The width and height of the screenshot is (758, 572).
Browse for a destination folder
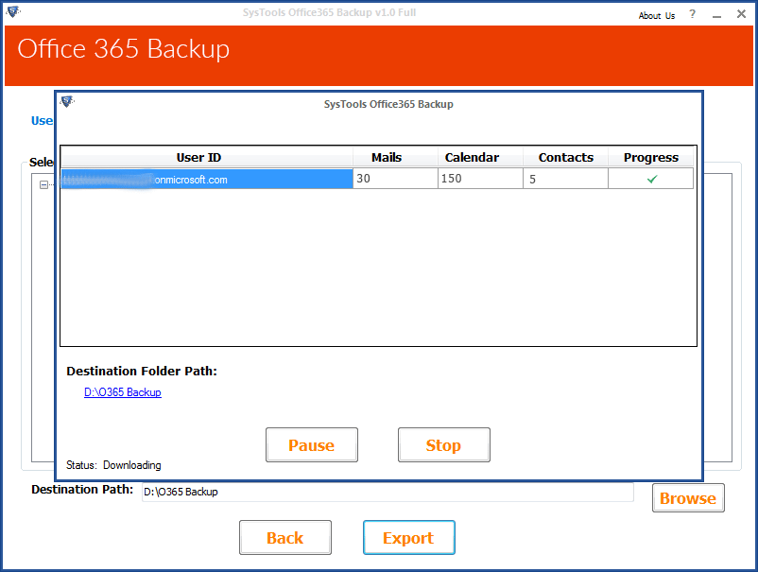point(687,498)
